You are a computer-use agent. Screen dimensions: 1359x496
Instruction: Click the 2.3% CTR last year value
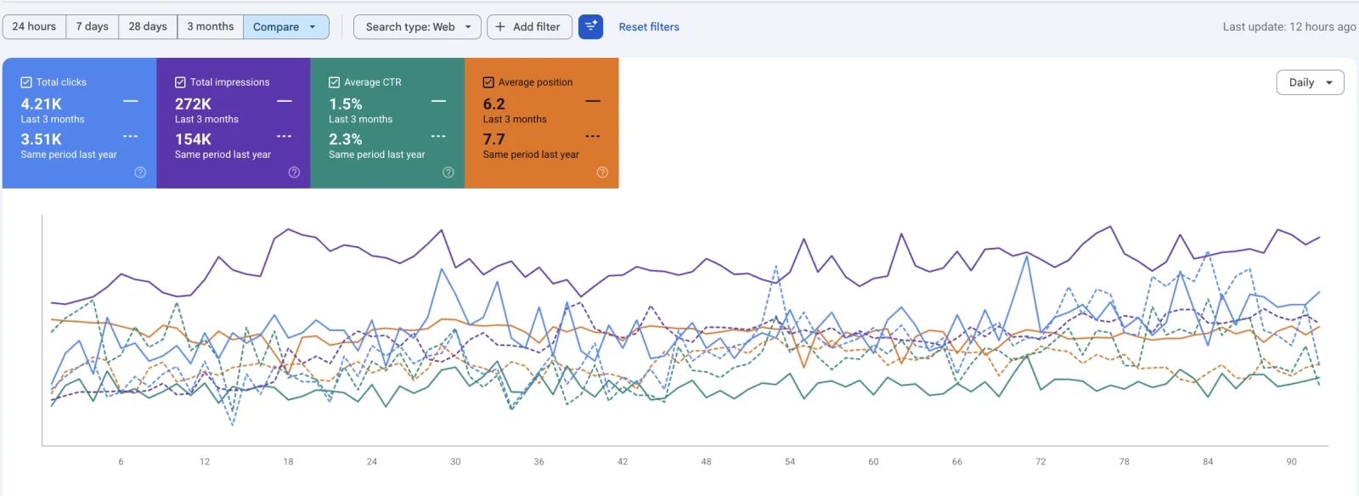pyautogui.click(x=346, y=139)
